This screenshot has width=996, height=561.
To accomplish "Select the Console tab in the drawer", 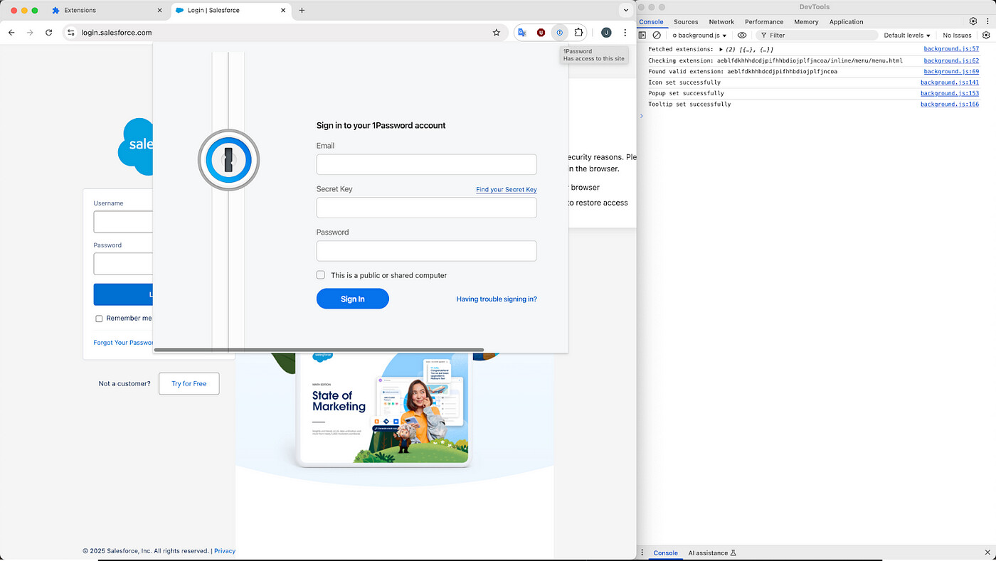I will point(666,552).
